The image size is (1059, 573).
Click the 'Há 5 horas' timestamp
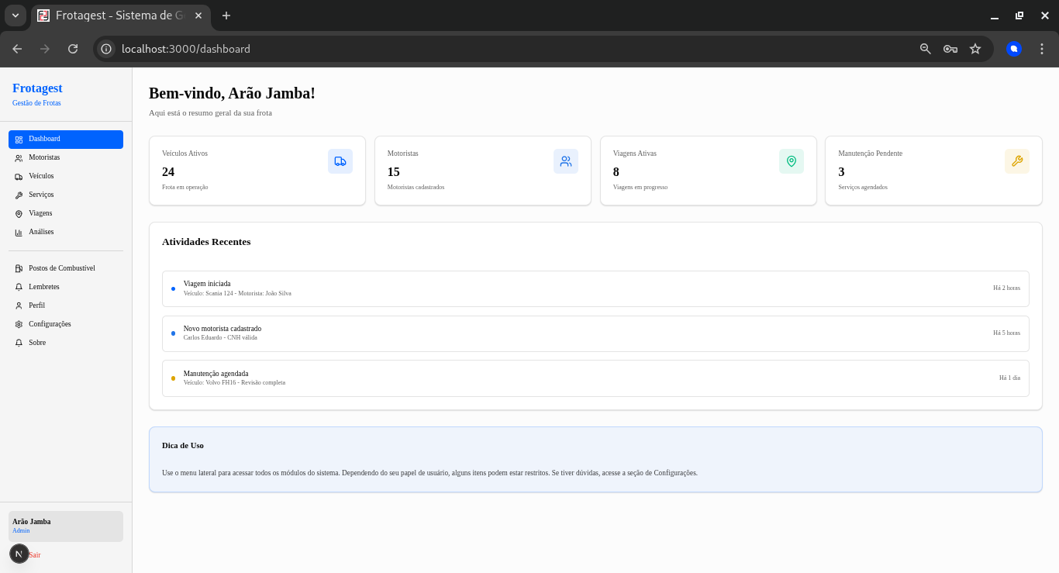(1006, 333)
